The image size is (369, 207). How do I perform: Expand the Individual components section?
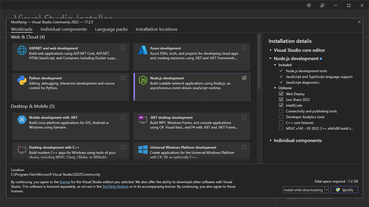coord(271,140)
